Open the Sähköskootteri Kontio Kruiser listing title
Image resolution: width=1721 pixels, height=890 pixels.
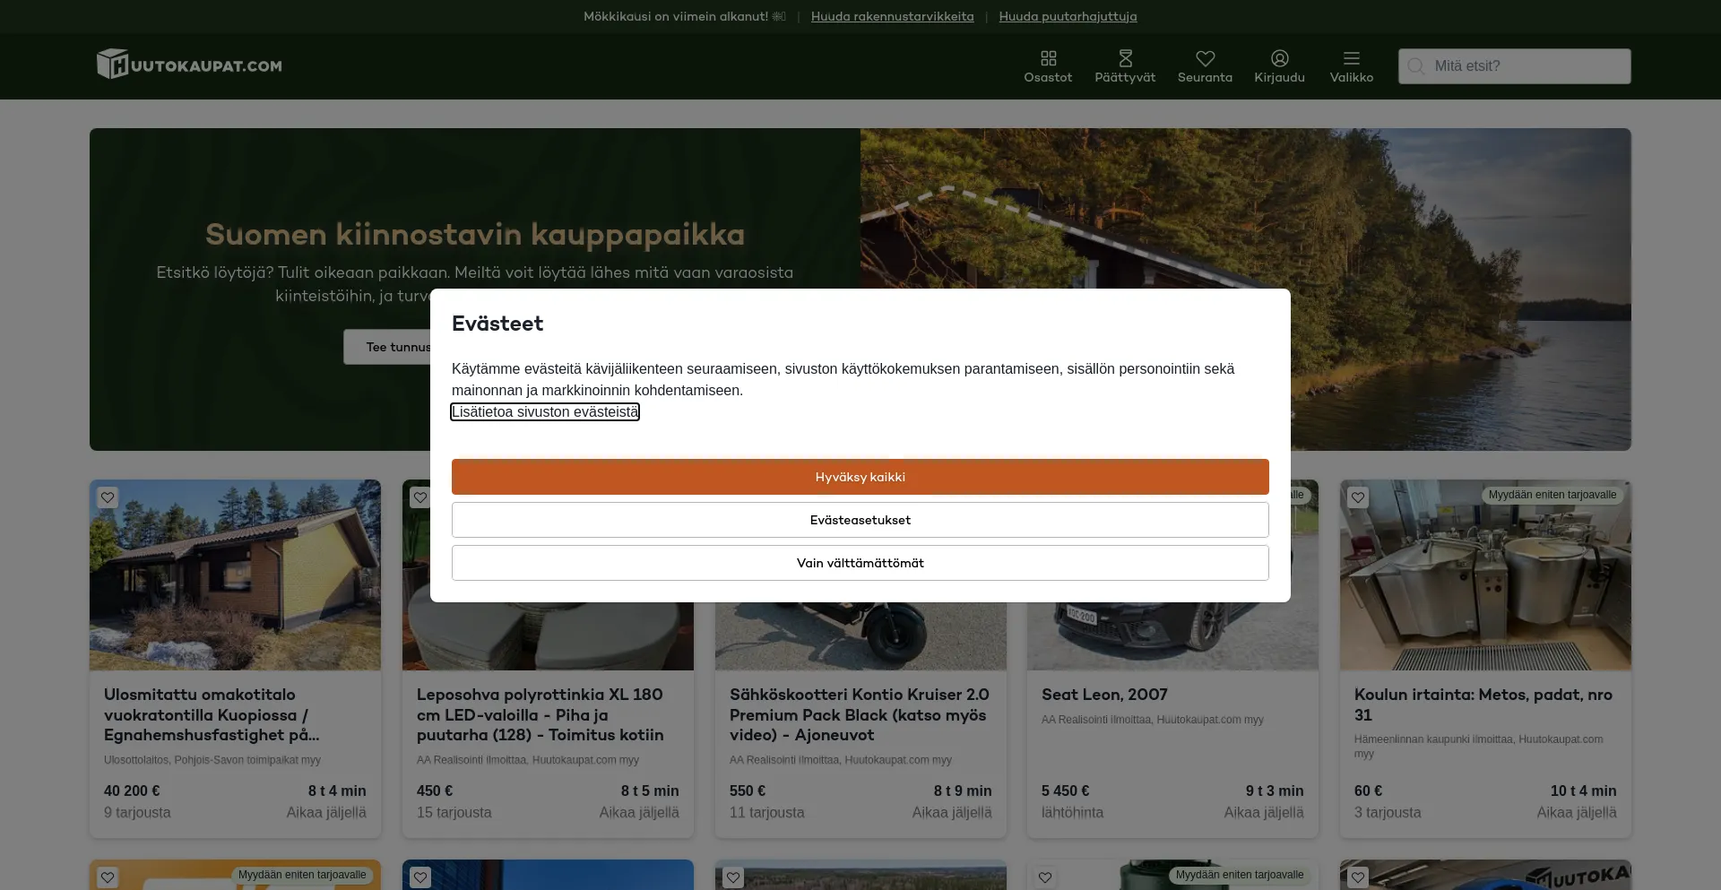(859, 714)
